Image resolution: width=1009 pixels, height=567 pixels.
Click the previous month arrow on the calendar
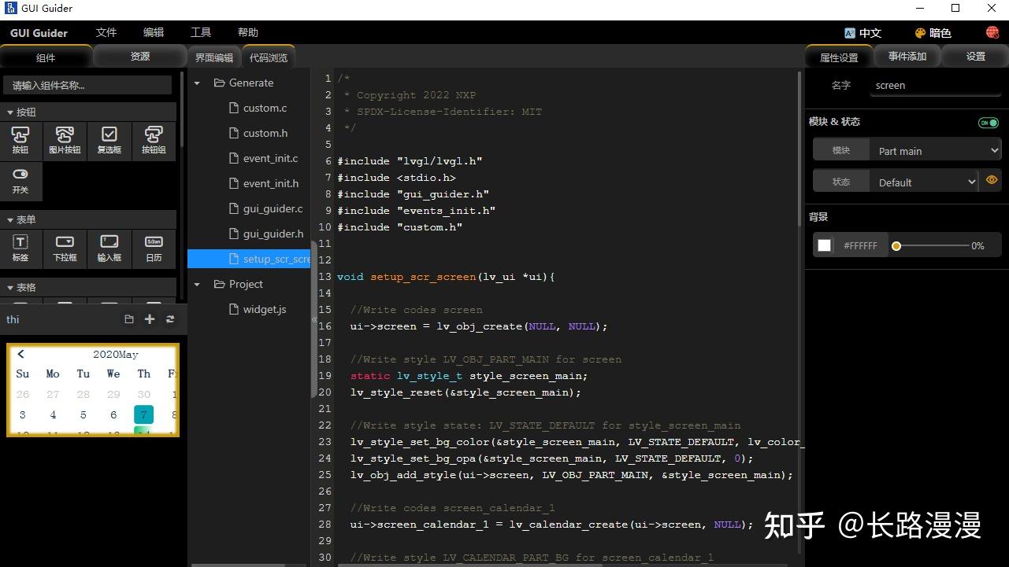[x=20, y=353]
